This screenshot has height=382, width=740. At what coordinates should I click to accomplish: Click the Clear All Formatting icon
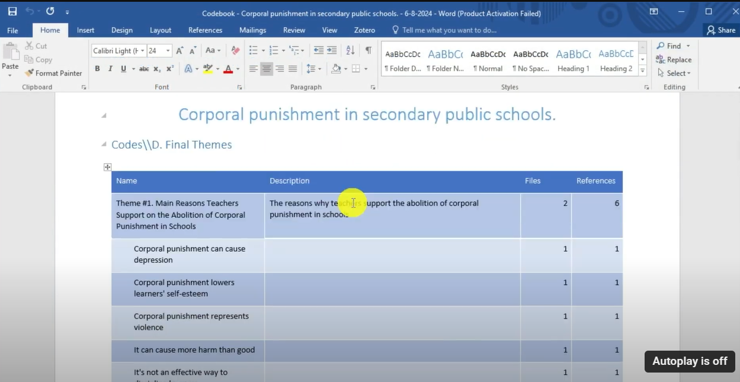click(235, 50)
